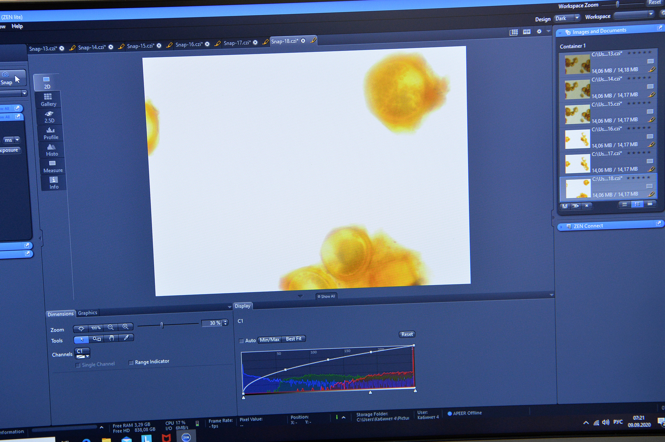Switch to the 2.5D view

click(x=49, y=117)
